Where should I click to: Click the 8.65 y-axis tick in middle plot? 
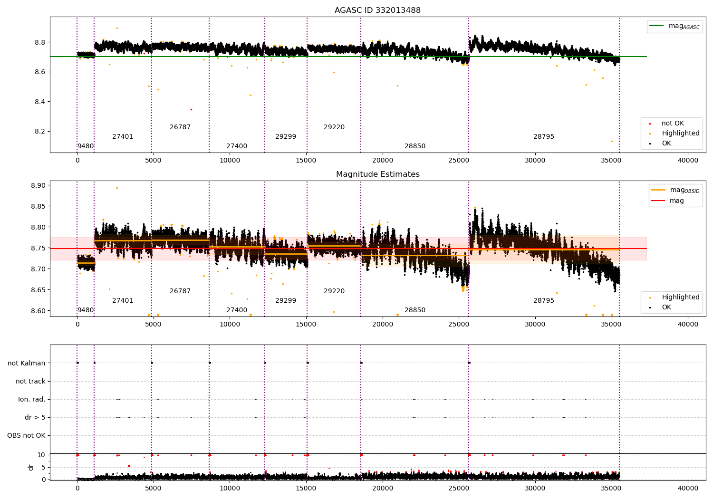pyautogui.click(x=37, y=290)
